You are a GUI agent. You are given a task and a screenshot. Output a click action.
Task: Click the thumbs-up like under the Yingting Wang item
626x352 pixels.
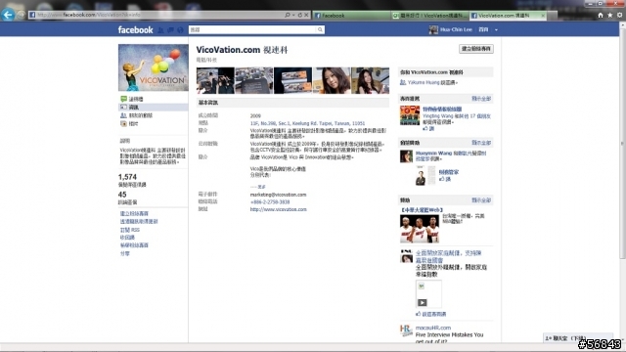coord(428,128)
